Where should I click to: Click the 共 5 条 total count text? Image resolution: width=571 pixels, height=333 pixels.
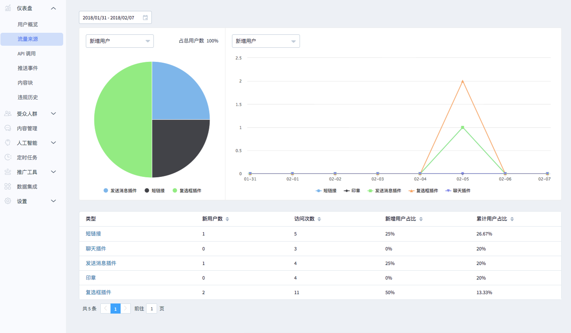tap(89, 309)
